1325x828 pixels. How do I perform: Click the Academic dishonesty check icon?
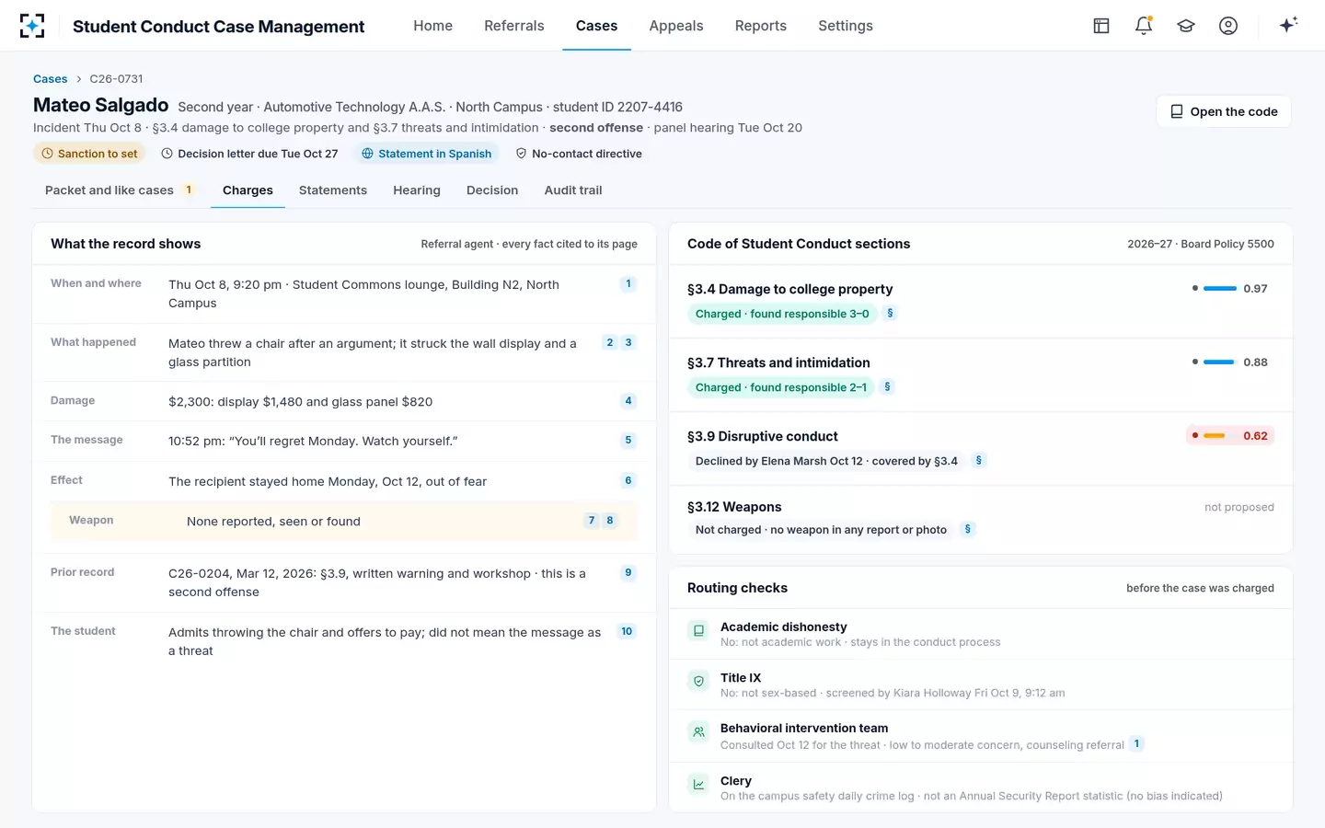698,630
